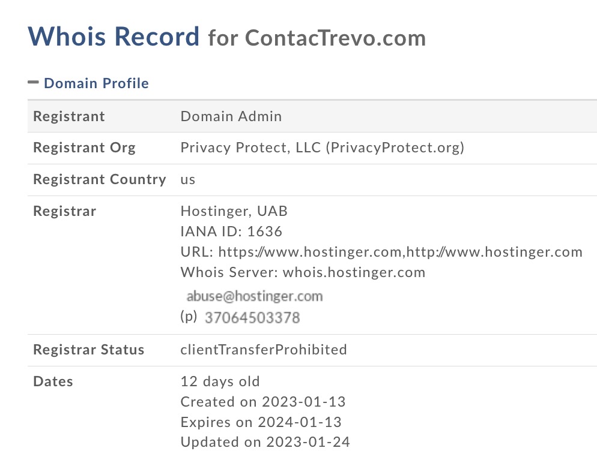Click the Registrant Org row label
The height and width of the screenshot is (457, 597).
click(84, 148)
